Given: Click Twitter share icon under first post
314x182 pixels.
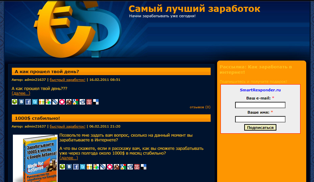Looking at the screenshot, I should [x=35, y=102].
